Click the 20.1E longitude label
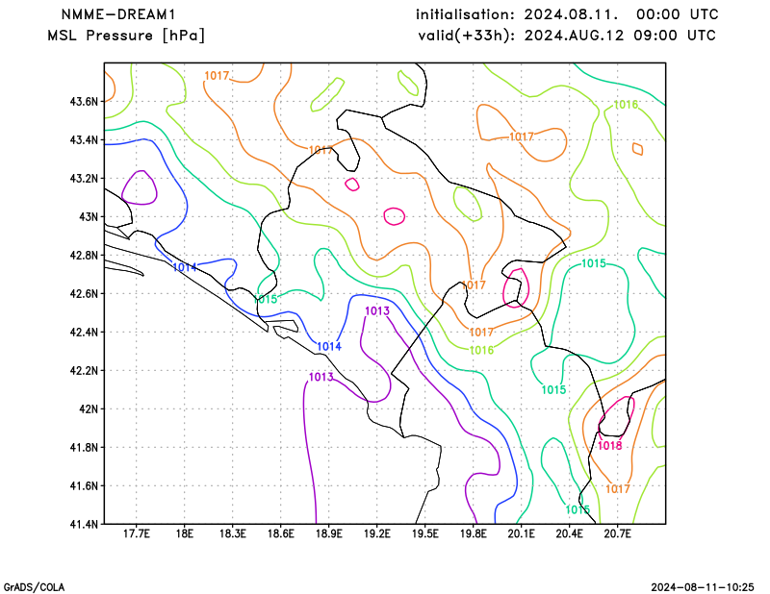Image resolution: width=770 pixels, height=594 pixels. pyautogui.click(x=521, y=534)
